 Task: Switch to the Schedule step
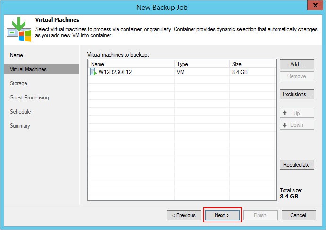(20, 112)
